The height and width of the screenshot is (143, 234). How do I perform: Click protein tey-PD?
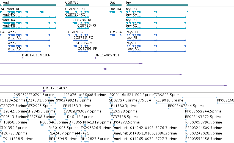click(132, 32)
